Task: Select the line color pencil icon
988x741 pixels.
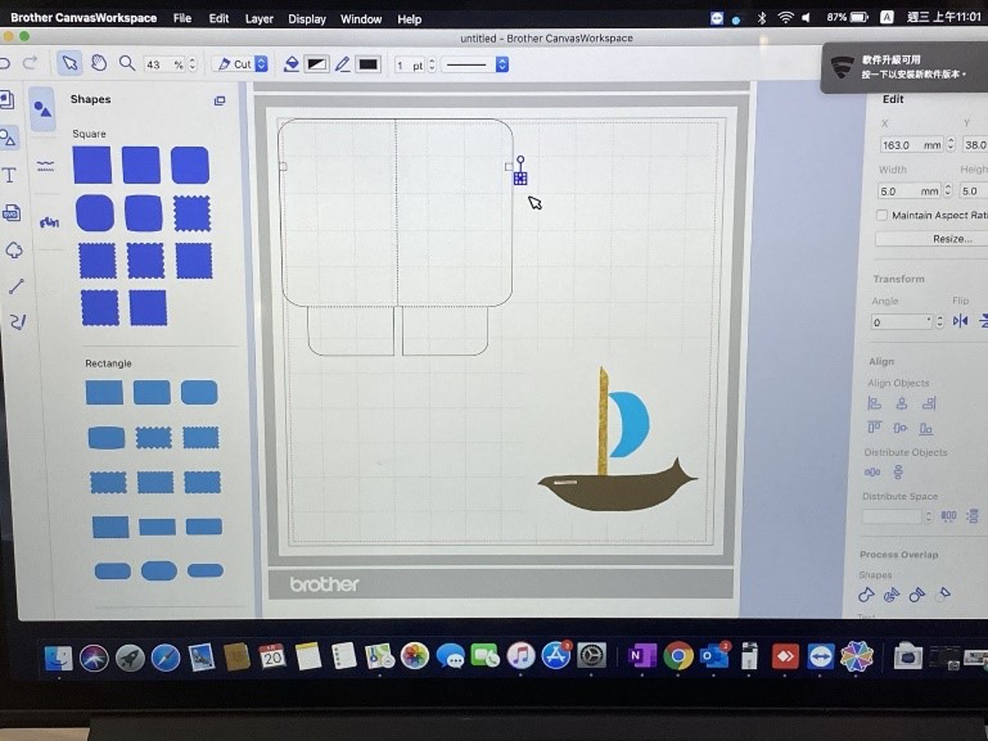Action: (x=342, y=64)
